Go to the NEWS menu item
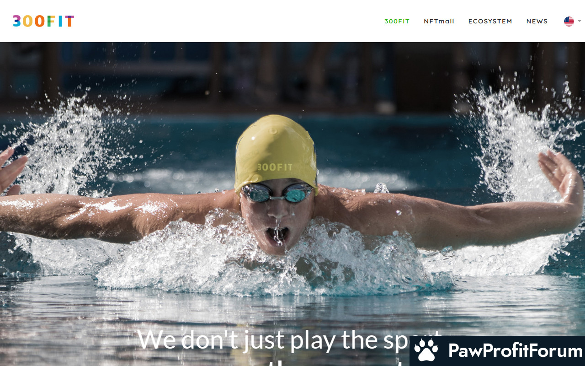The image size is (585, 366). [x=537, y=22]
